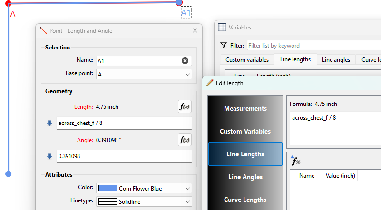Switch to the Line angles tab
This screenshot has width=381, height=210.
(x=336, y=59)
